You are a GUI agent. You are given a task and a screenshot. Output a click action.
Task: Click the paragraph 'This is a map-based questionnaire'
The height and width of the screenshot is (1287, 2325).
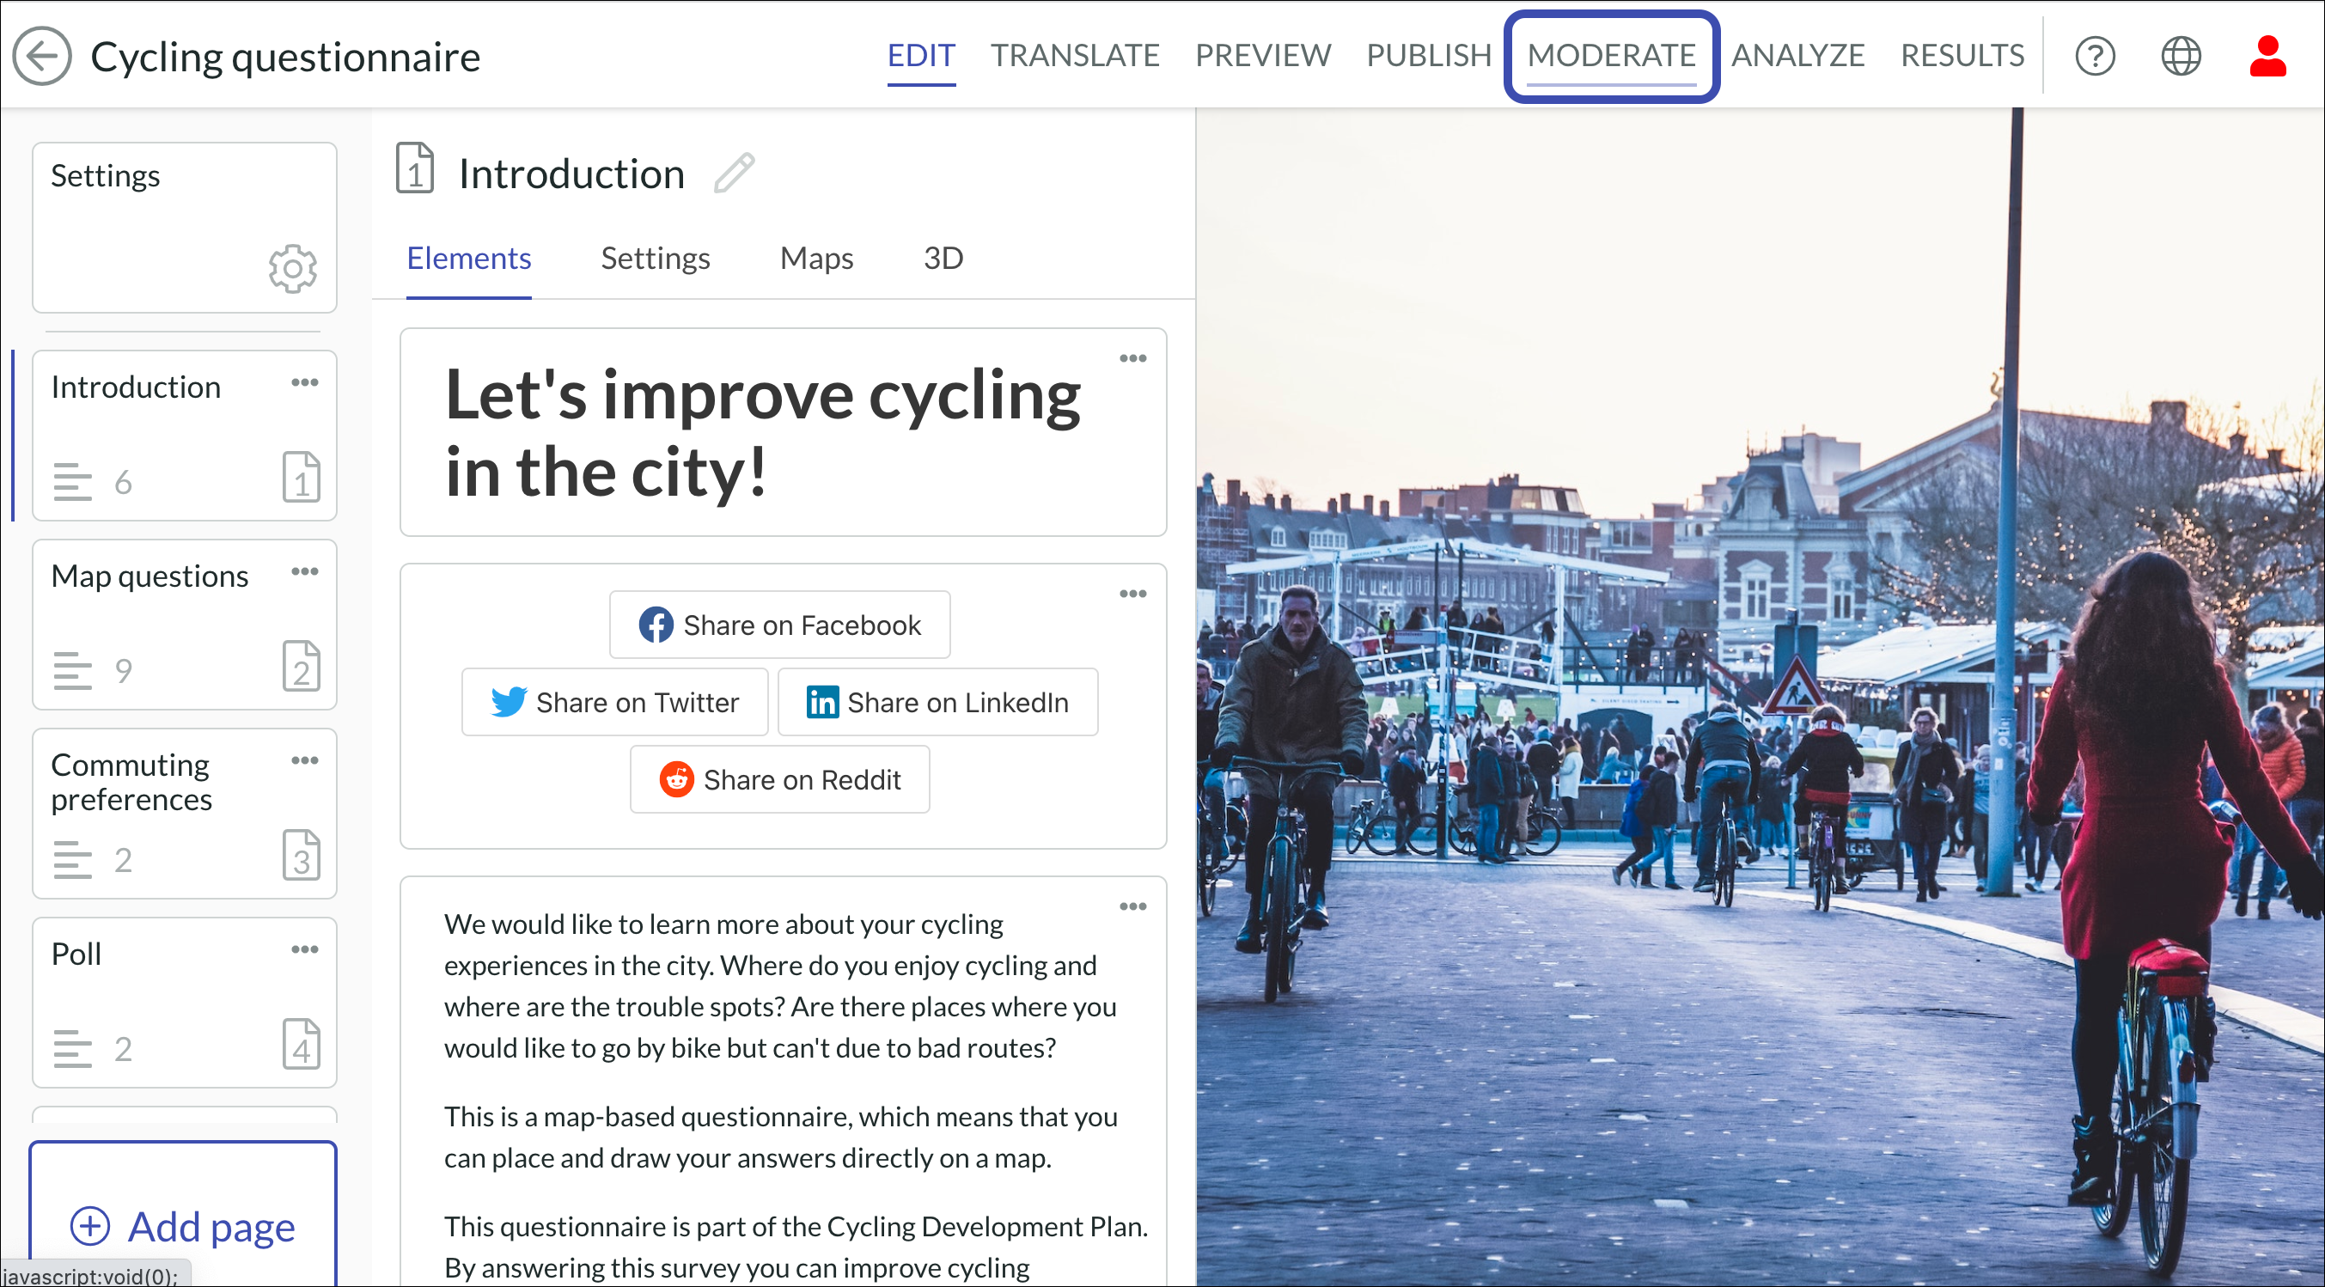click(x=780, y=1138)
